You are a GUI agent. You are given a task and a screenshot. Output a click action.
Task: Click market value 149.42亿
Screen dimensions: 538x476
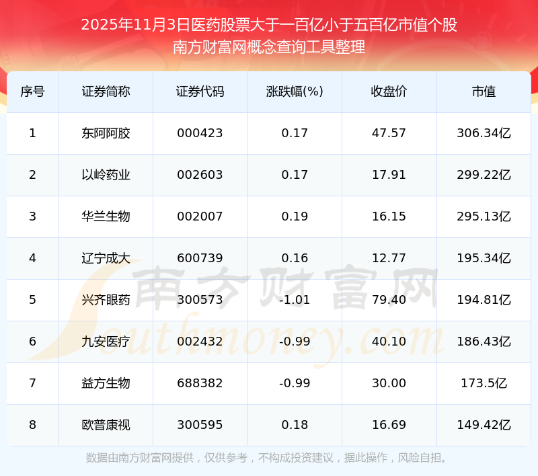click(x=484, y=425)
